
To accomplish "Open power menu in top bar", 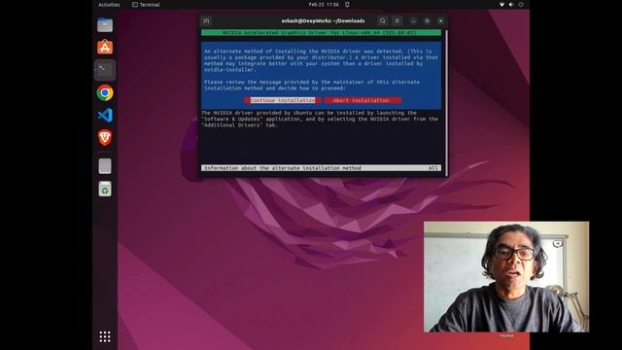I will click(521, 5).
